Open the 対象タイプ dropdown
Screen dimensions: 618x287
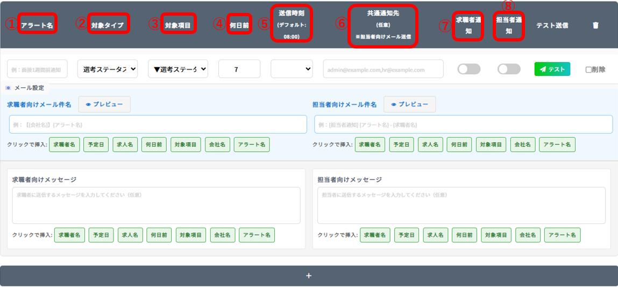pos(108,69)
